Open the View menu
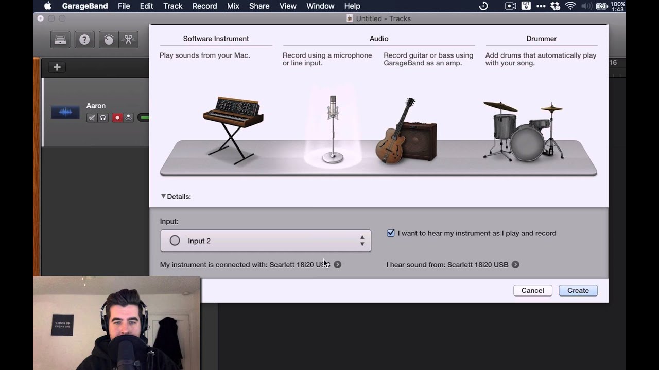The height and width of the screenshot is (370, 659). coord(288,6)
